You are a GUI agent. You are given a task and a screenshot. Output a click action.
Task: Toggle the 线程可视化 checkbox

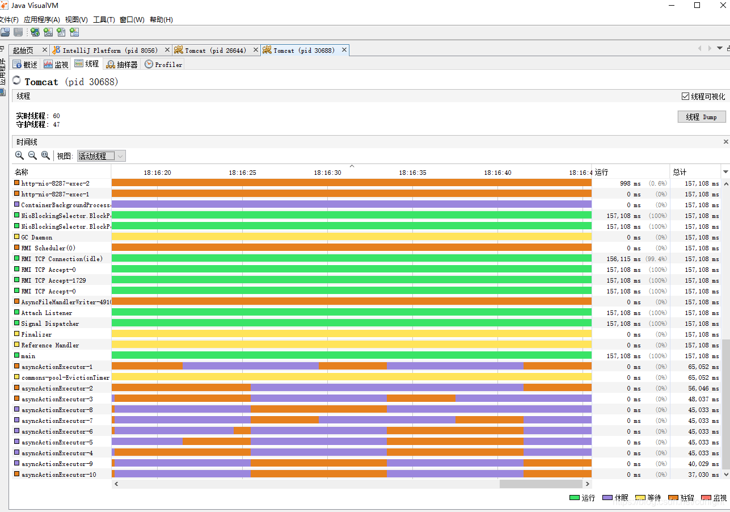(685, 96)
